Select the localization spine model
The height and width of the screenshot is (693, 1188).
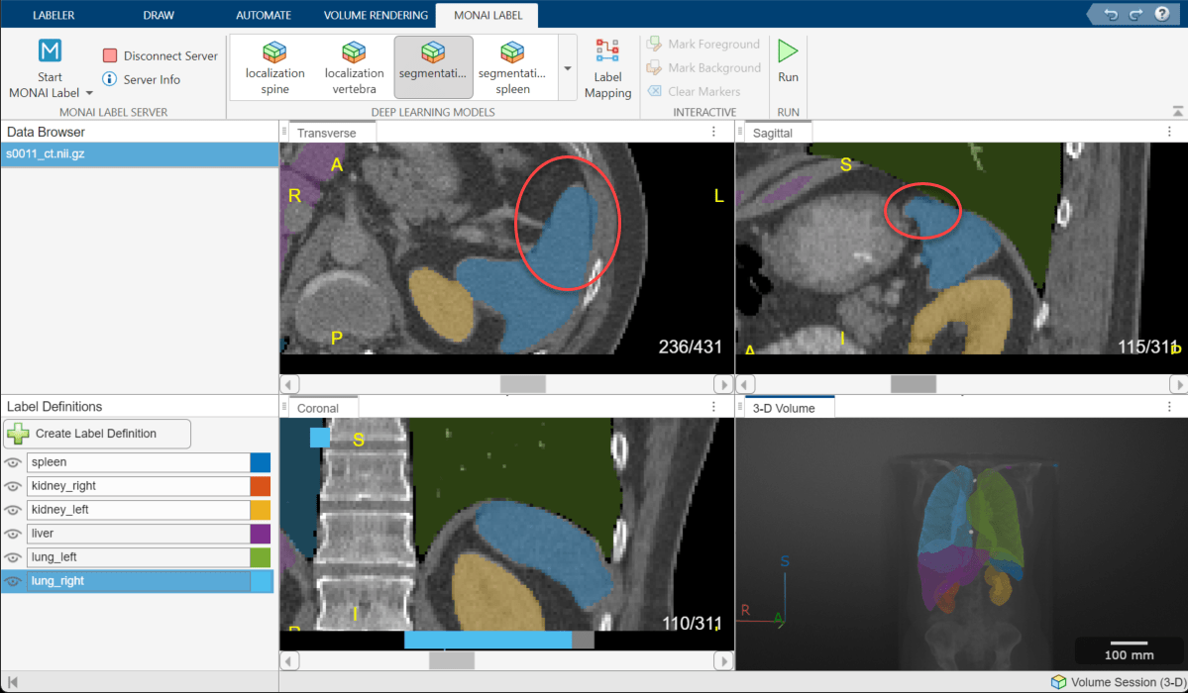tap(273, 65)
